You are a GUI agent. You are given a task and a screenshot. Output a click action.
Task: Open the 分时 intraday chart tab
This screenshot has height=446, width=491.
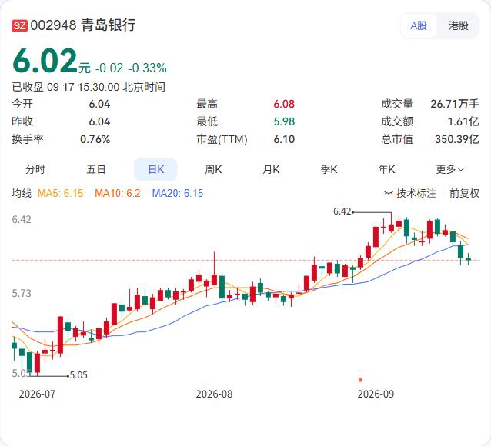35,169
